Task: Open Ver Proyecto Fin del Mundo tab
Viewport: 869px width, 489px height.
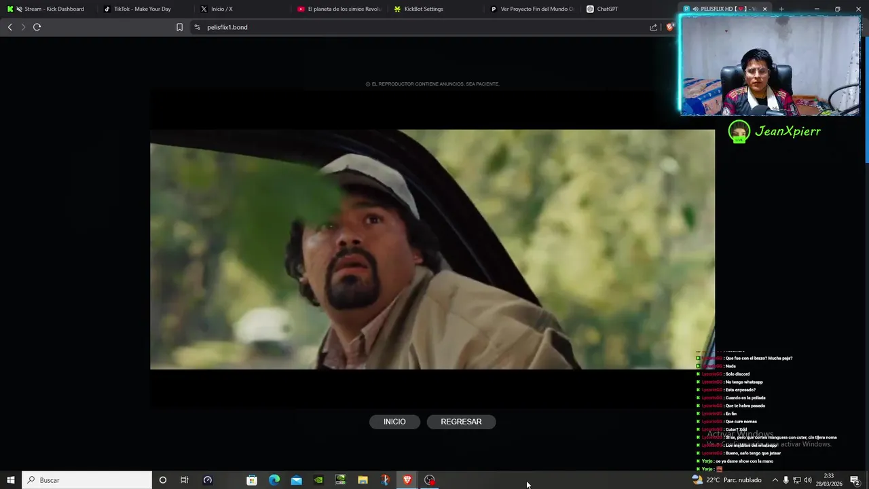Action: click(x=533, y=9)
